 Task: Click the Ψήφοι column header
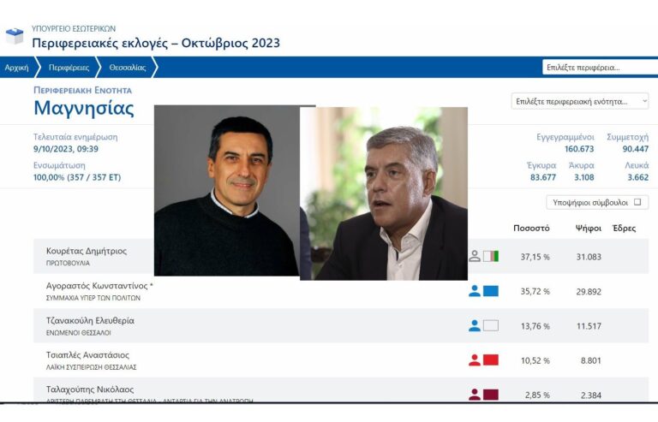coord(588,229)
